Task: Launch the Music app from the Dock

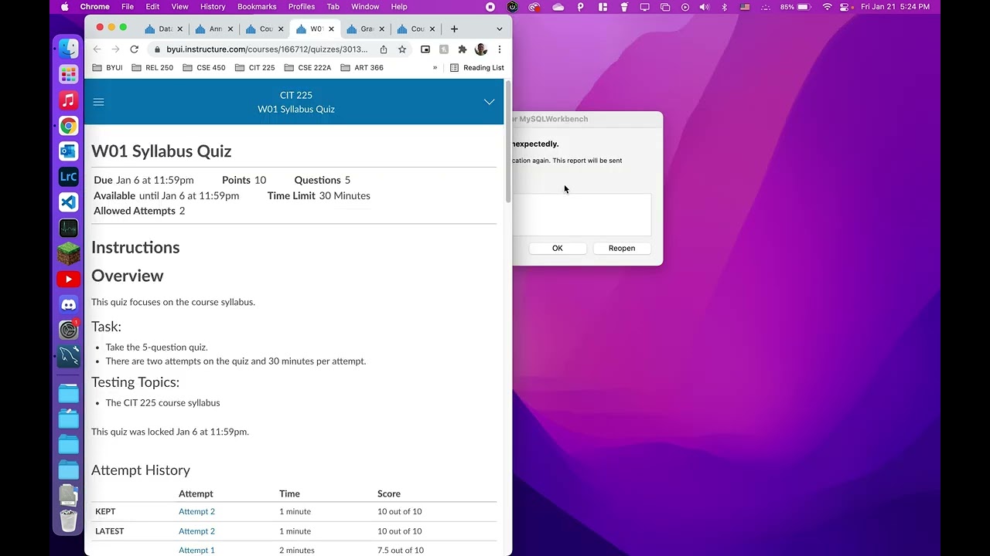Action: click(69, 100)
